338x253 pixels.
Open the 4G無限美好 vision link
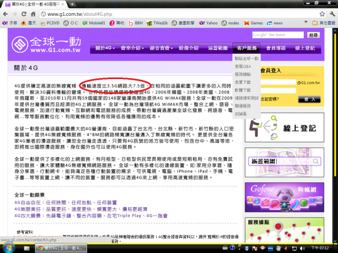point(81,209)
